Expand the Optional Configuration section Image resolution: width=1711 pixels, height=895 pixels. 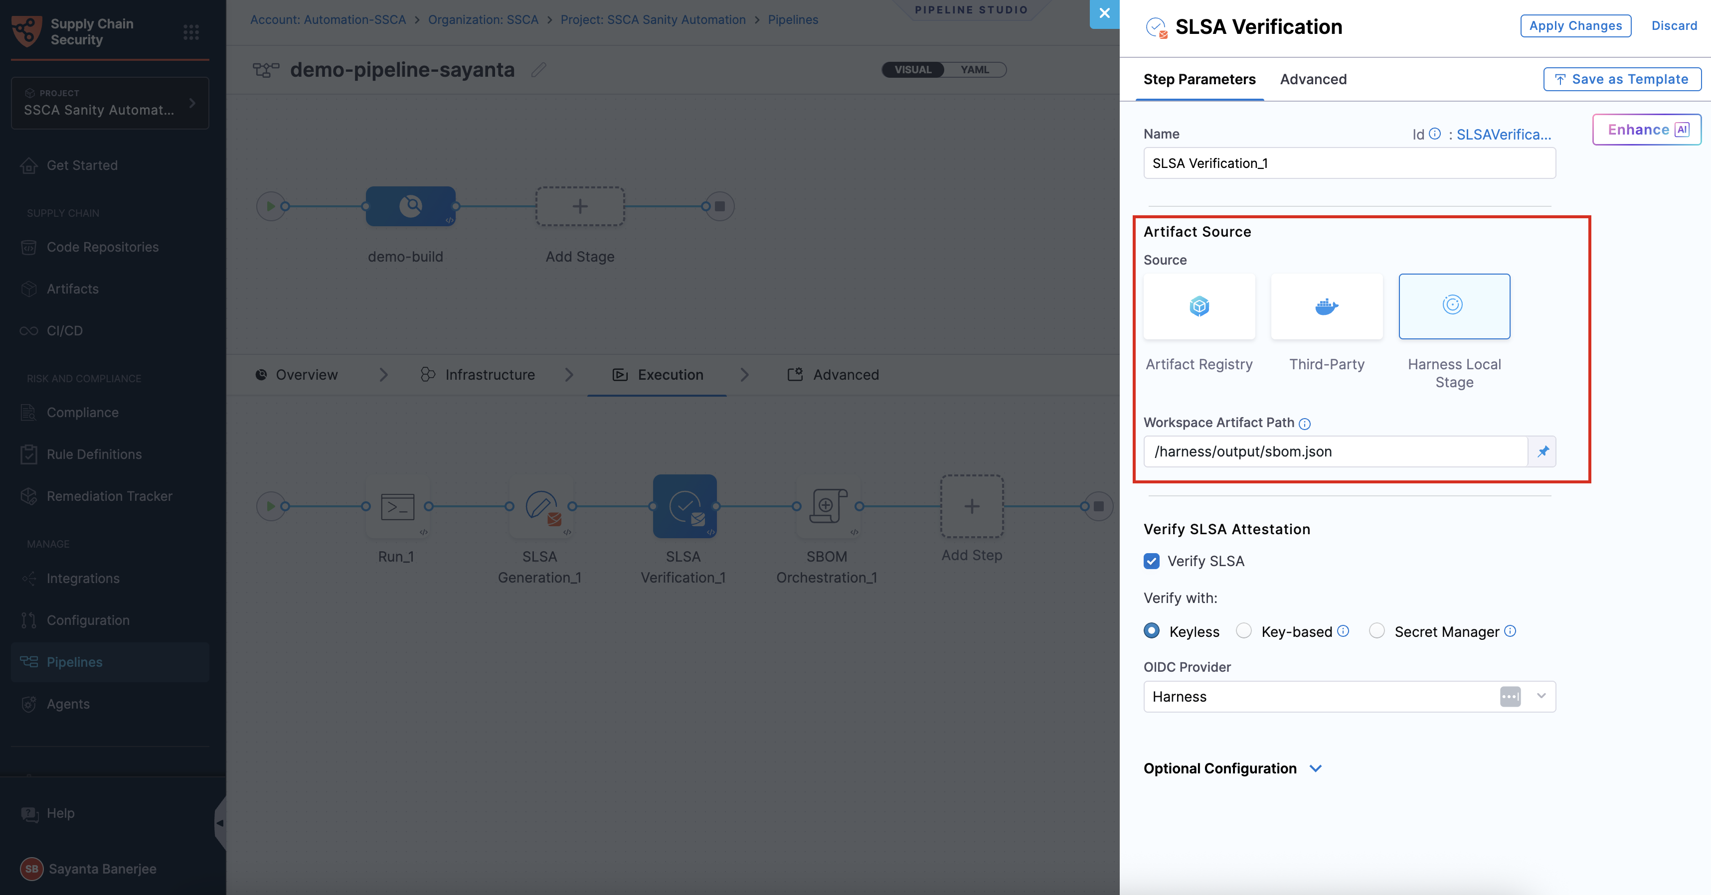pyautogui.click(x=1315, y=768)
